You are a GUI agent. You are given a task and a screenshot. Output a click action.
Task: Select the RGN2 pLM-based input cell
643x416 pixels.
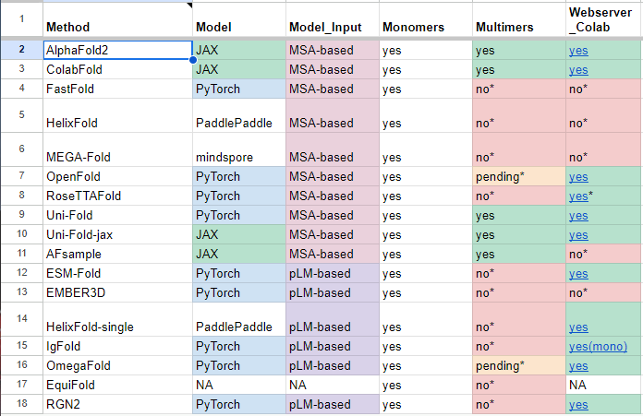pyautogui.click(x=333, y=404)
